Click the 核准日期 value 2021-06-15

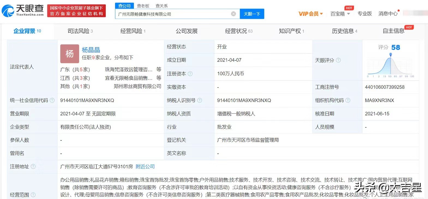[377, 114]
